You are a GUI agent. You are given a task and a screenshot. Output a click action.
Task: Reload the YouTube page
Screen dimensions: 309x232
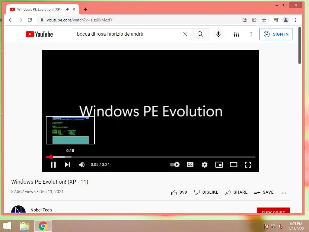tap(30, 20)
